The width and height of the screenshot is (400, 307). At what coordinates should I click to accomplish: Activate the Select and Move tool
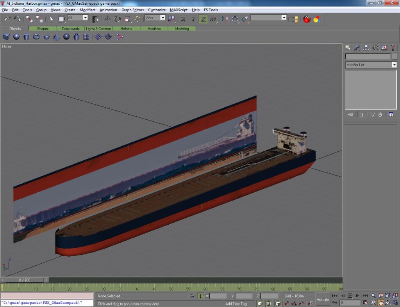pos(107,19)
